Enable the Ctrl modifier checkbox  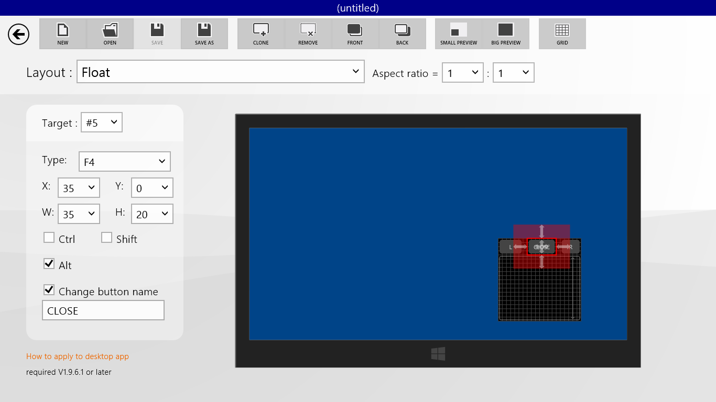[x=49, y=237]
